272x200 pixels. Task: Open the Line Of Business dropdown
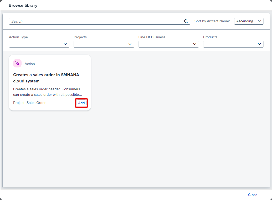168,44
